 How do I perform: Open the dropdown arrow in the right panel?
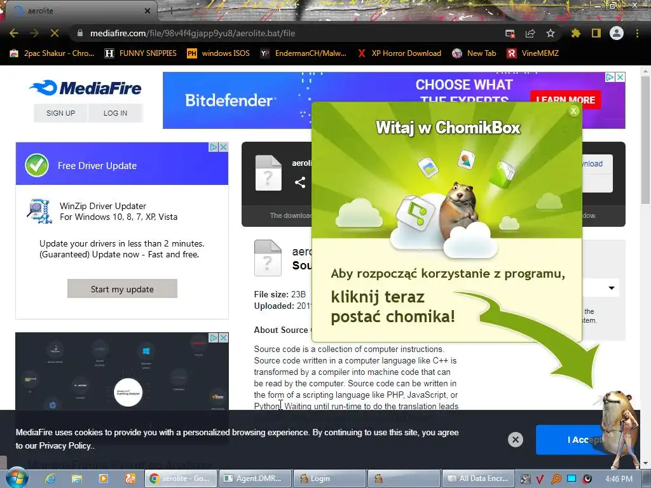click(x=612, y=288)
